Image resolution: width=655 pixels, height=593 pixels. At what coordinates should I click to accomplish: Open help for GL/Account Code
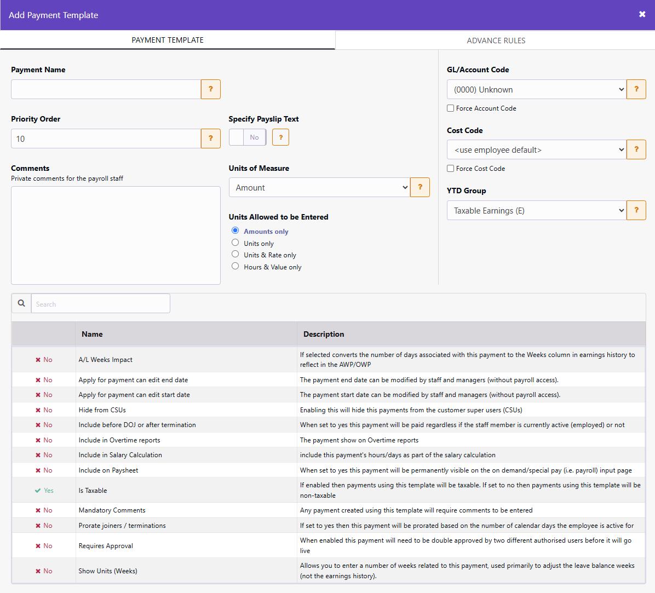tap(636, 89)
